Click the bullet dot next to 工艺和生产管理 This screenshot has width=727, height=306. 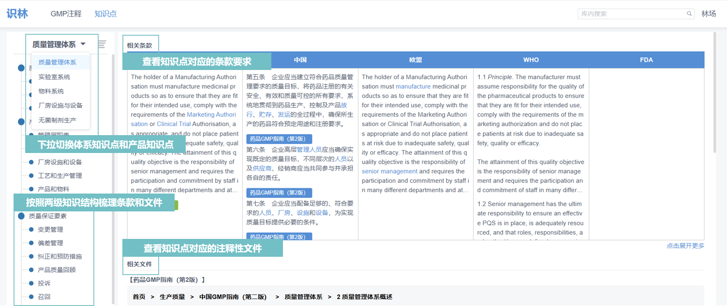tap(31, 176)
